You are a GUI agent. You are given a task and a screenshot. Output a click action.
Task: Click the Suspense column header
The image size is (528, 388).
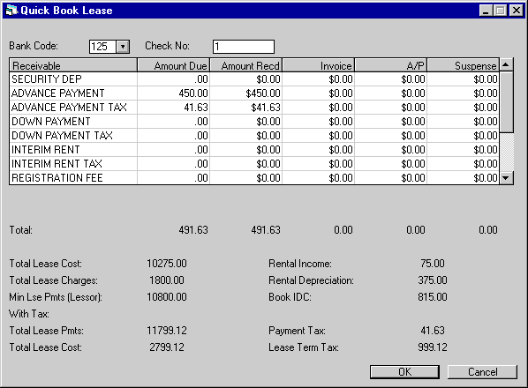[x=464, y=65]
